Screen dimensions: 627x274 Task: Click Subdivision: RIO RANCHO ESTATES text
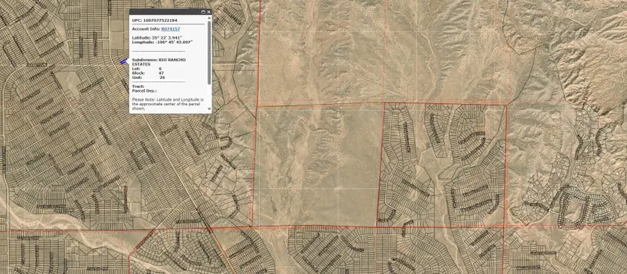tap(159, 61)
